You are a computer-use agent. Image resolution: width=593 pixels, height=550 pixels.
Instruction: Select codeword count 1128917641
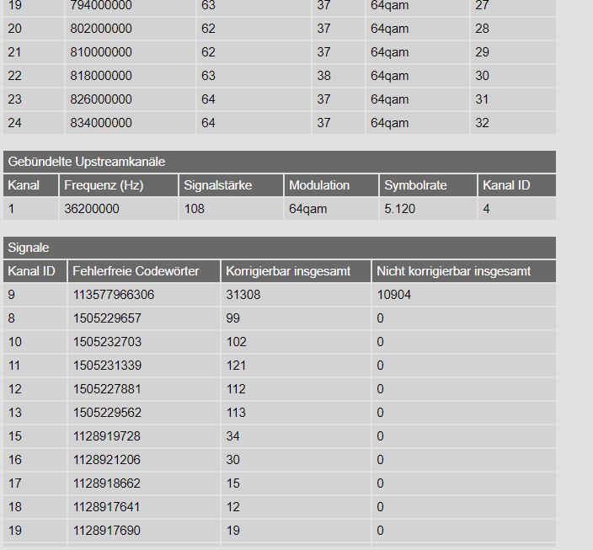[107, 507]
